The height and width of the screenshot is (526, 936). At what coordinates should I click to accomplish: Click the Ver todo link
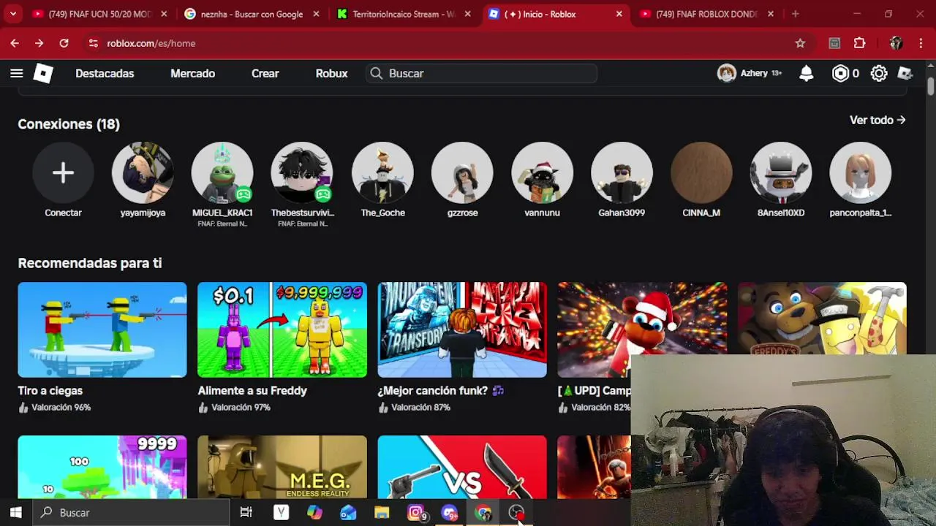click(877, 120)
